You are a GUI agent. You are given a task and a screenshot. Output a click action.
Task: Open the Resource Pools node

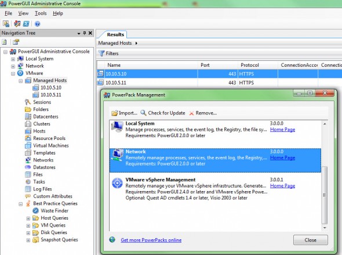49,138
